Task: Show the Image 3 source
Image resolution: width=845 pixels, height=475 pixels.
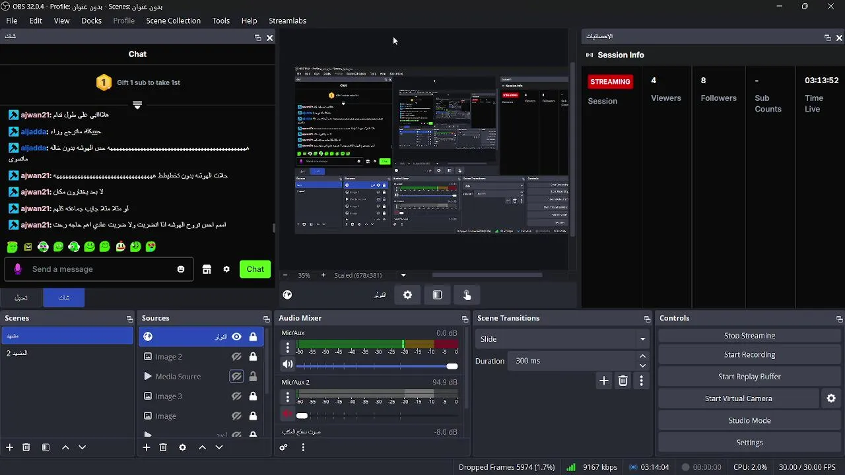Action: [x=236, y=396]
